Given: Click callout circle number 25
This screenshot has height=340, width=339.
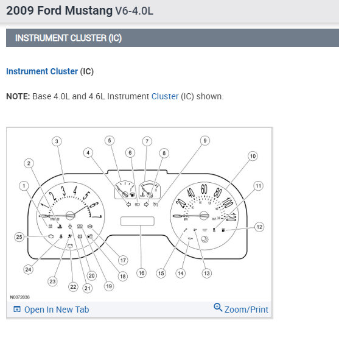Looking at the screenshot, I should click(19, 237).
